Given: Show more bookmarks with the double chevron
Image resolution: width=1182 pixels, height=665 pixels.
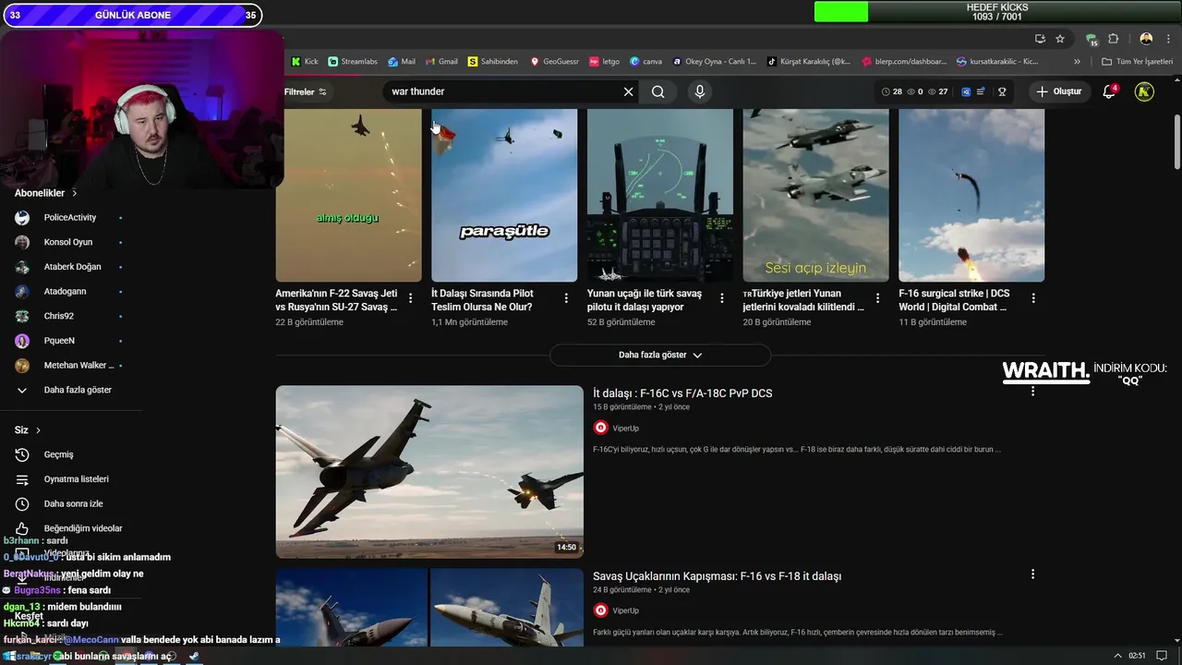Looking at the screenshot, I should pyautogui.click(x=1077, y=62).
